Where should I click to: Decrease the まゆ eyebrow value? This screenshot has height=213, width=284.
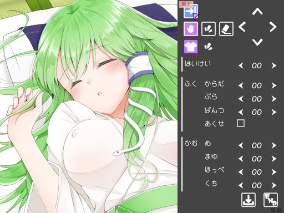(x=241, y=159)
